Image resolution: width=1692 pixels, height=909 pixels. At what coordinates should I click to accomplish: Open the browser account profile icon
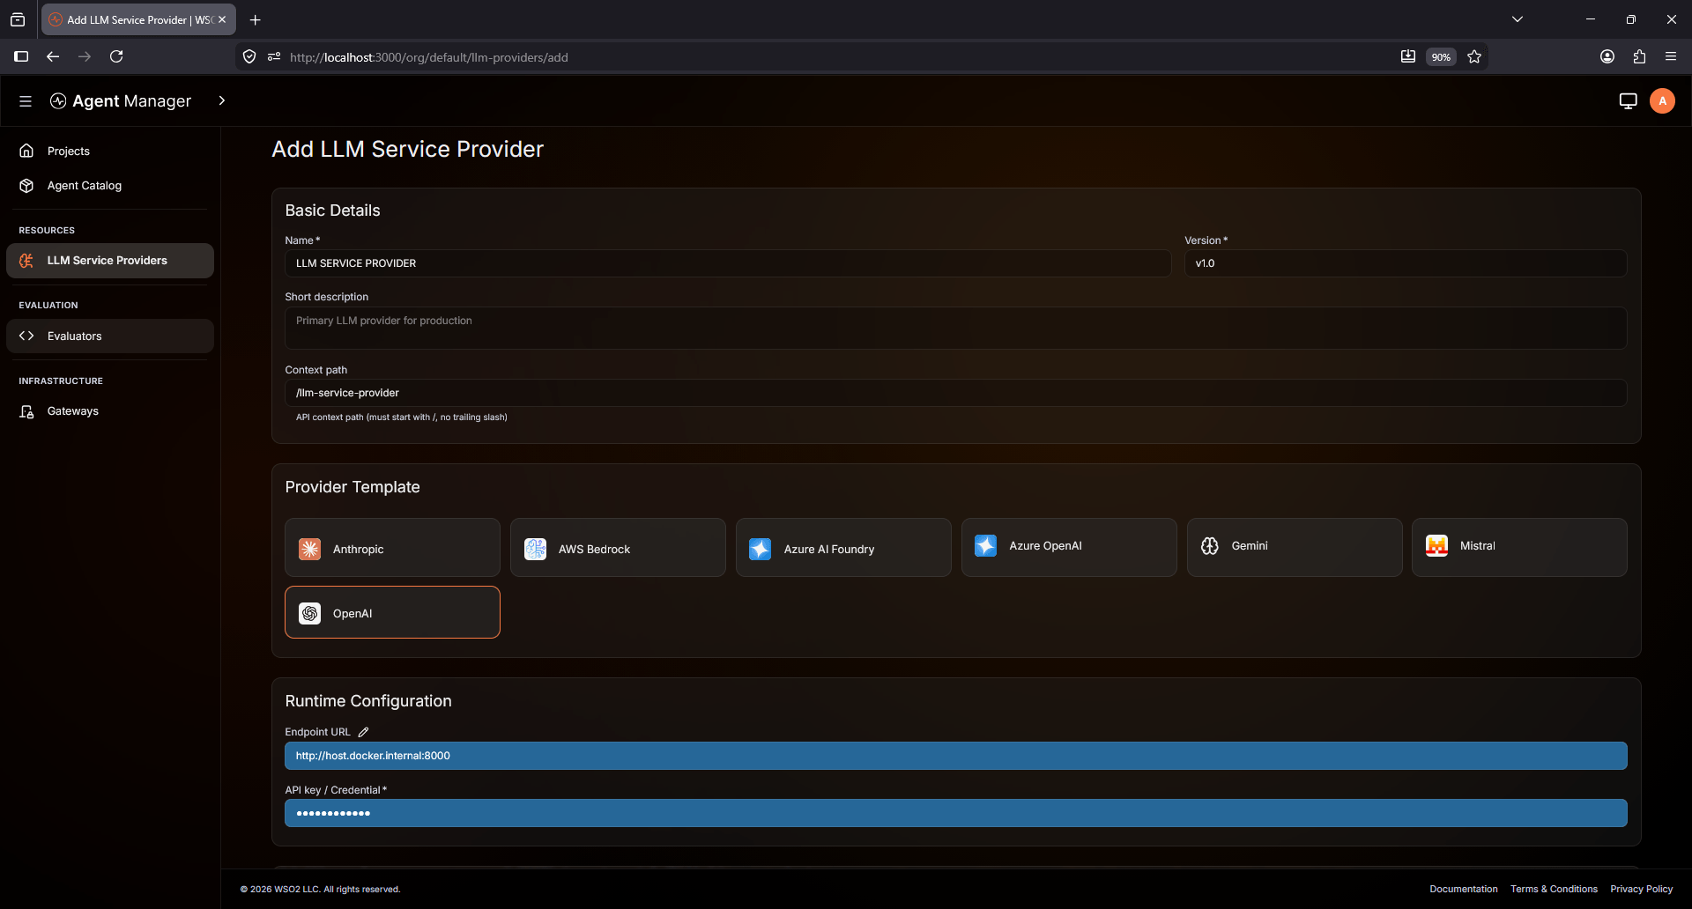[1607, 56]
